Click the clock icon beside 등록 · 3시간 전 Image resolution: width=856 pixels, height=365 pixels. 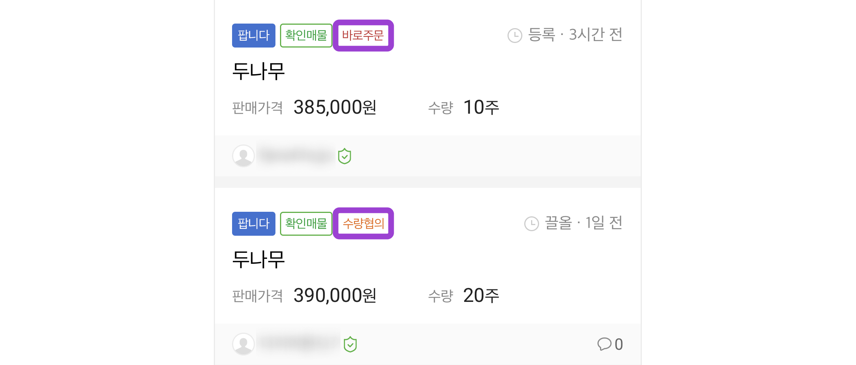point(515,35)
